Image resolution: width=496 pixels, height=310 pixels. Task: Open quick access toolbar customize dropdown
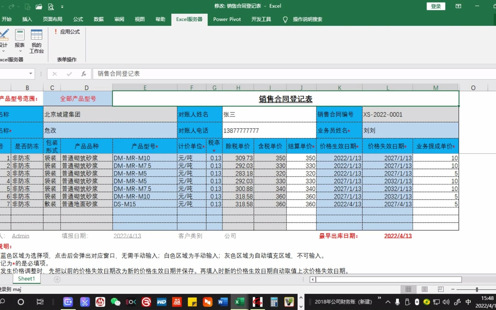tap(63, 7)
